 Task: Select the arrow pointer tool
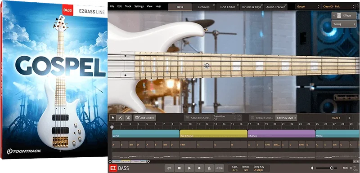click(x=113, y=118)
